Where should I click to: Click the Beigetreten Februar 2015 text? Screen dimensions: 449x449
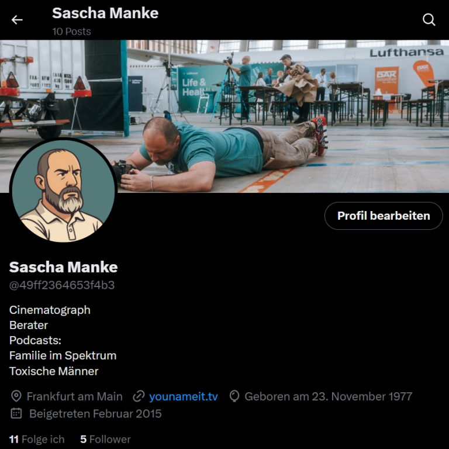point(95,414)
